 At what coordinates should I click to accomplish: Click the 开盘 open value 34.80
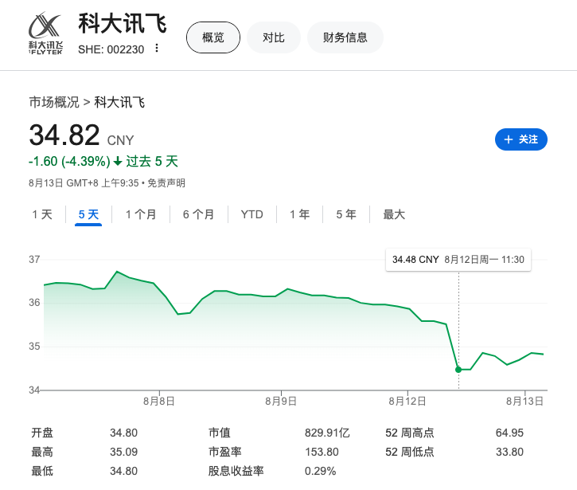click(x=123, y=433)
